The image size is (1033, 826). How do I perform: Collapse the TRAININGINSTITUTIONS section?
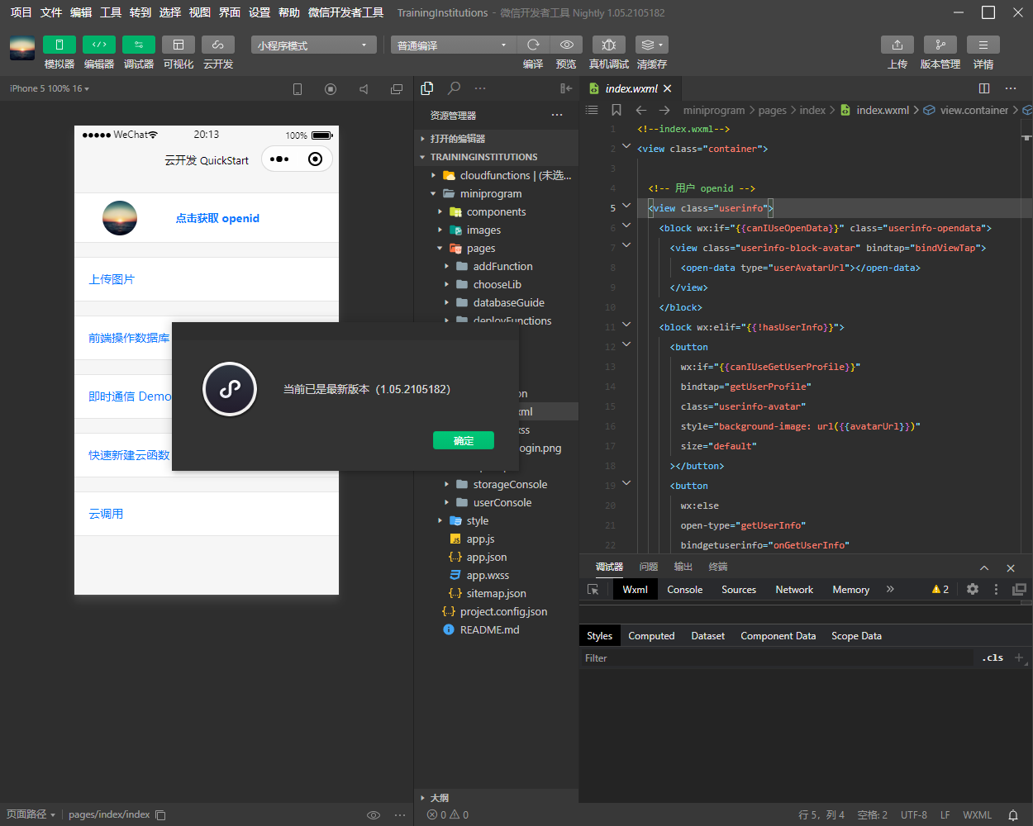pos(496,157)
